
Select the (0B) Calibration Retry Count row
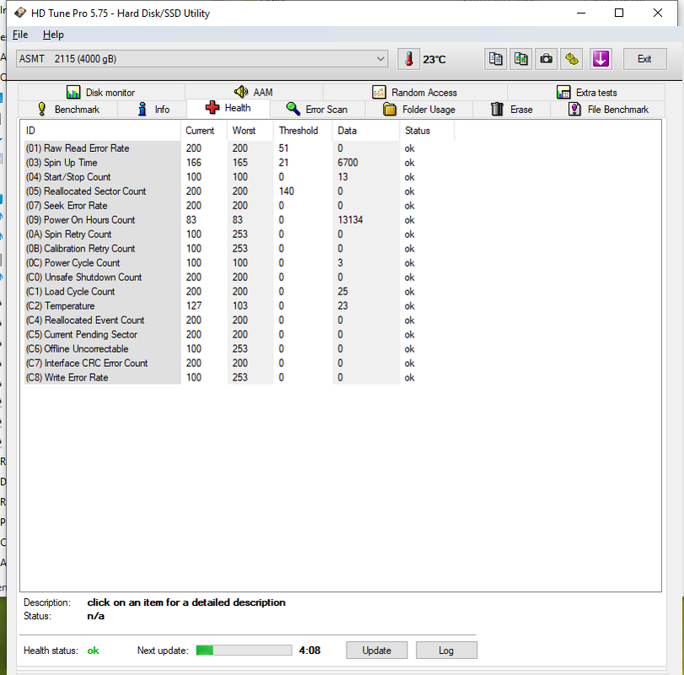click(239, 248)
